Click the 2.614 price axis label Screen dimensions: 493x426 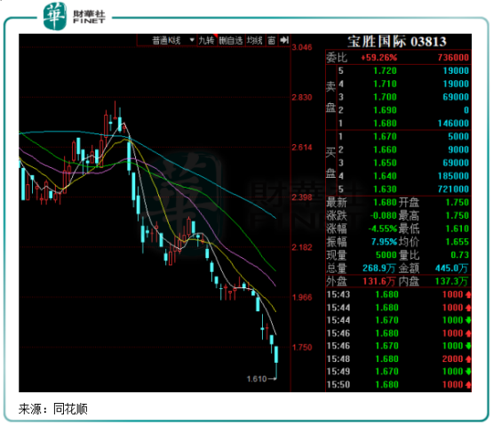[x=302, y=148]
